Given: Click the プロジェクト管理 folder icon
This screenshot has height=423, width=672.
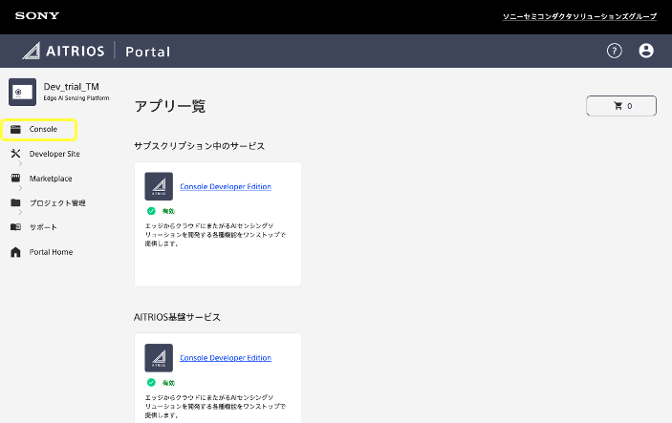Looking at the screenshot, I should click(x=15, y=202).
